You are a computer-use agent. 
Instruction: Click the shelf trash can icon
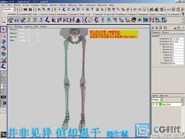[x=183, y=14]
